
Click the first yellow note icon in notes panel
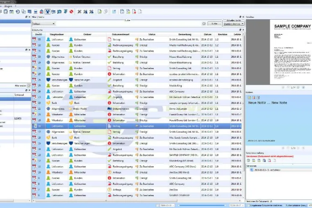pyautogui.click(x=249, y=97)
